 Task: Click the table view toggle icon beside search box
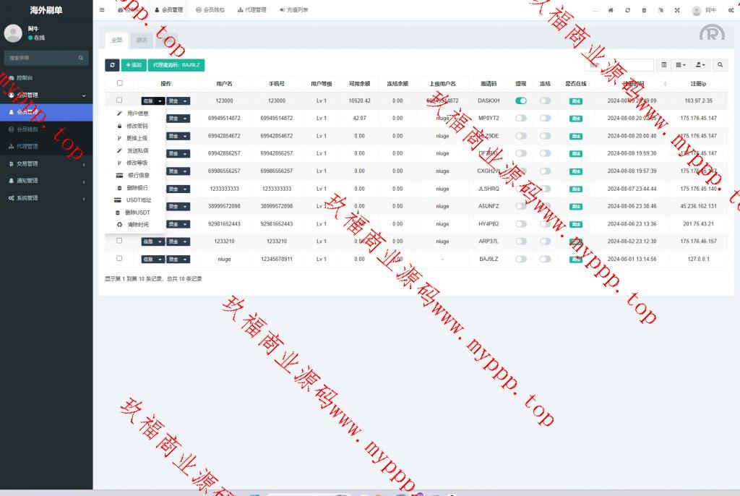664,65
